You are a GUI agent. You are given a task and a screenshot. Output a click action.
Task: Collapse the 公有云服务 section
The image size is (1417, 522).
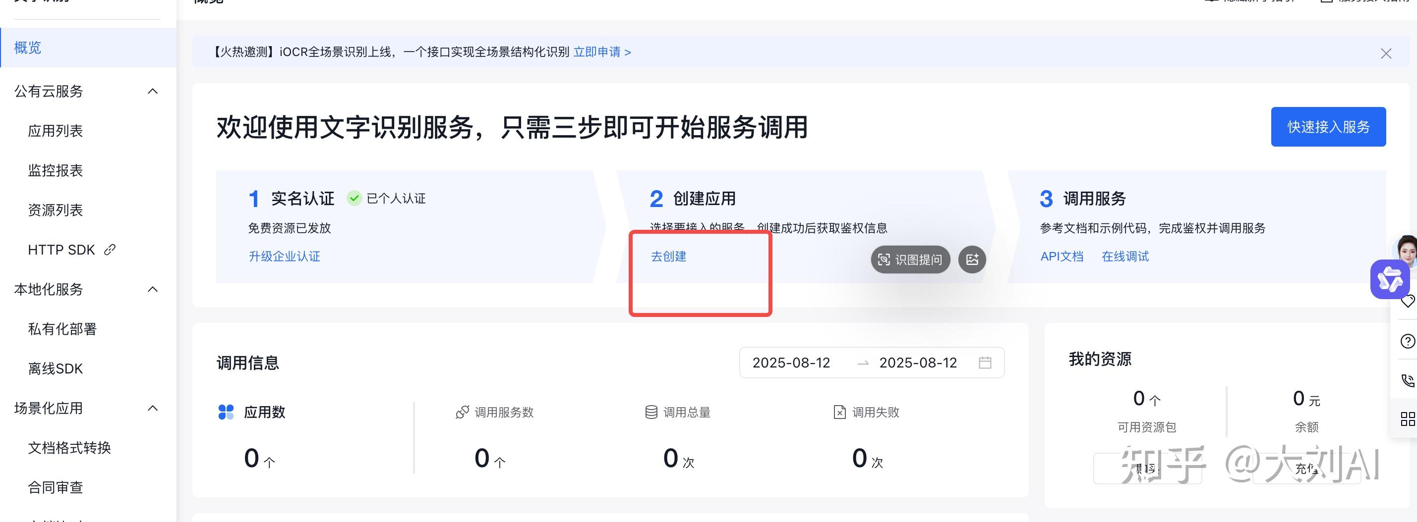(153, 91)
